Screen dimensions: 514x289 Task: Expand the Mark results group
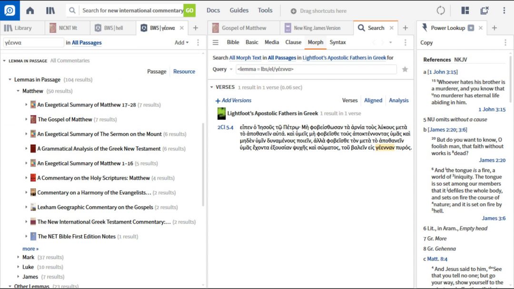click(19, 258)
